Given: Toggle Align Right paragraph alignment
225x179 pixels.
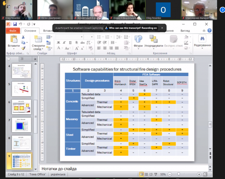Looking at the screenshot, I should [x=111, y=48].
